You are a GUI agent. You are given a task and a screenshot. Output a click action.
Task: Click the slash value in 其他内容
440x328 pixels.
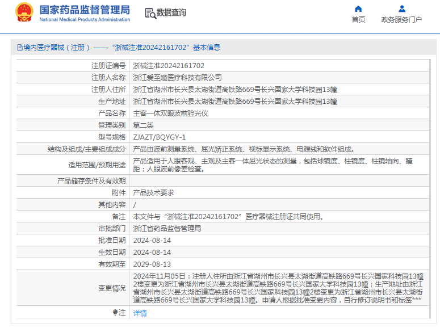135,205
